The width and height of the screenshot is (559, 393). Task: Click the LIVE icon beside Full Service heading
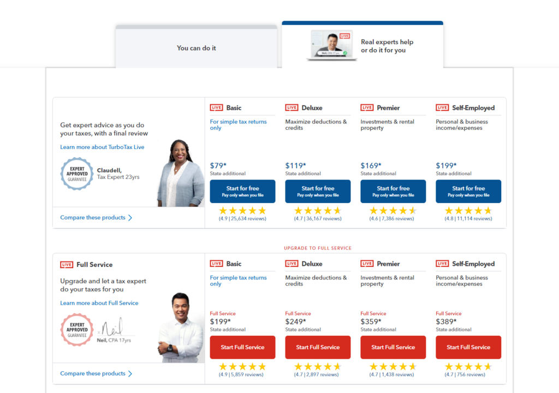click(x=66, y=264)
